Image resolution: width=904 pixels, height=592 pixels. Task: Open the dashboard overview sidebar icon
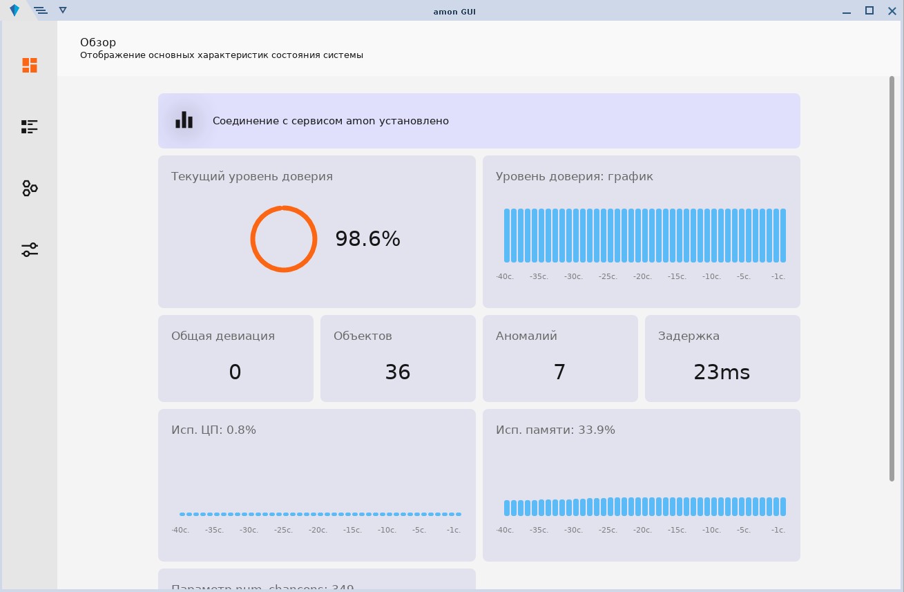coord(29,65)
